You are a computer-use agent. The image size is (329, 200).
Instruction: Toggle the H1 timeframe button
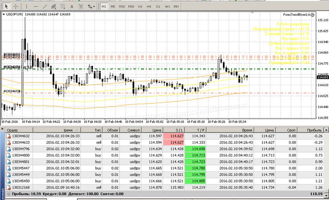pyautogui.click(x=141, y=7)
